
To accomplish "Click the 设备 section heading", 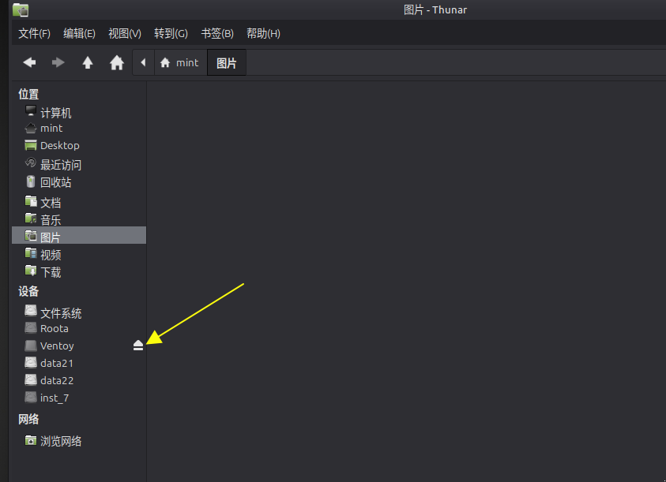I will click(28, 291).
